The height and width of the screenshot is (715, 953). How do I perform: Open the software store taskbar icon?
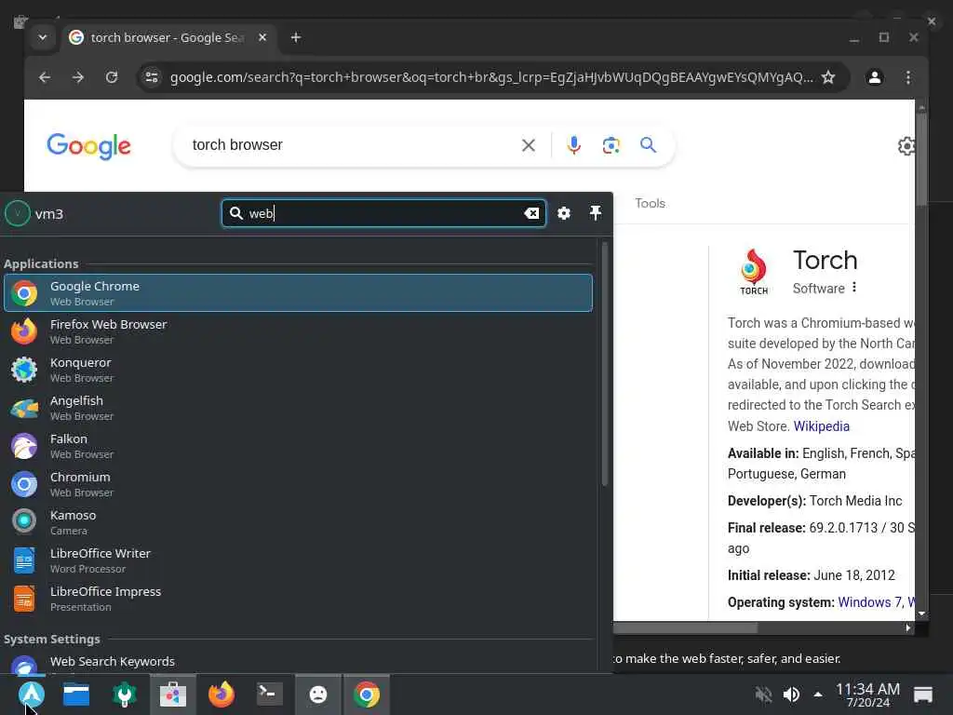(172, 694)
